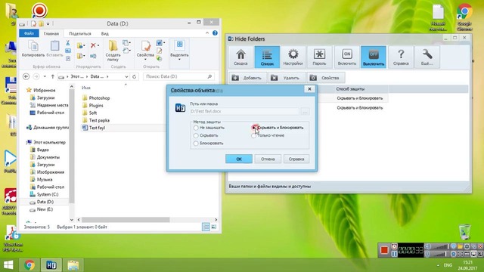Viewport: 484px width, 272px height.
Task: Click the Windows Start button
Action: coord(8,265)
